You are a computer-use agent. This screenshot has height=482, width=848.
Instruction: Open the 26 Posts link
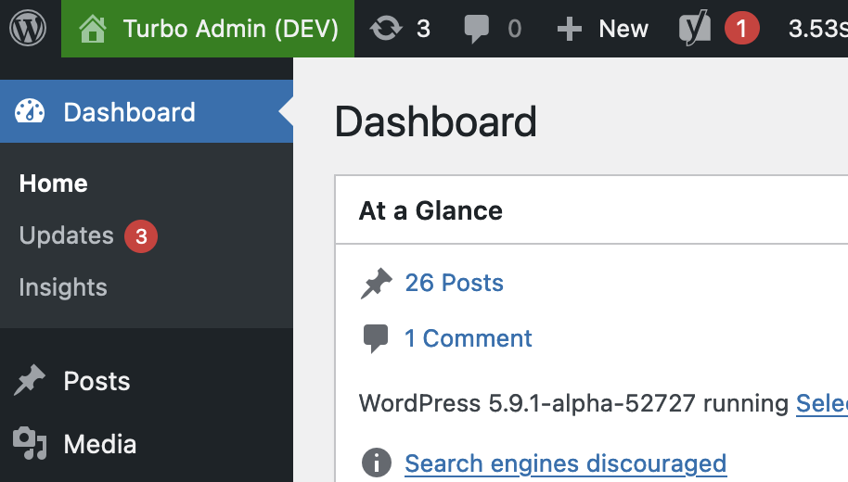pyautogui.click(x=455, y=283)
